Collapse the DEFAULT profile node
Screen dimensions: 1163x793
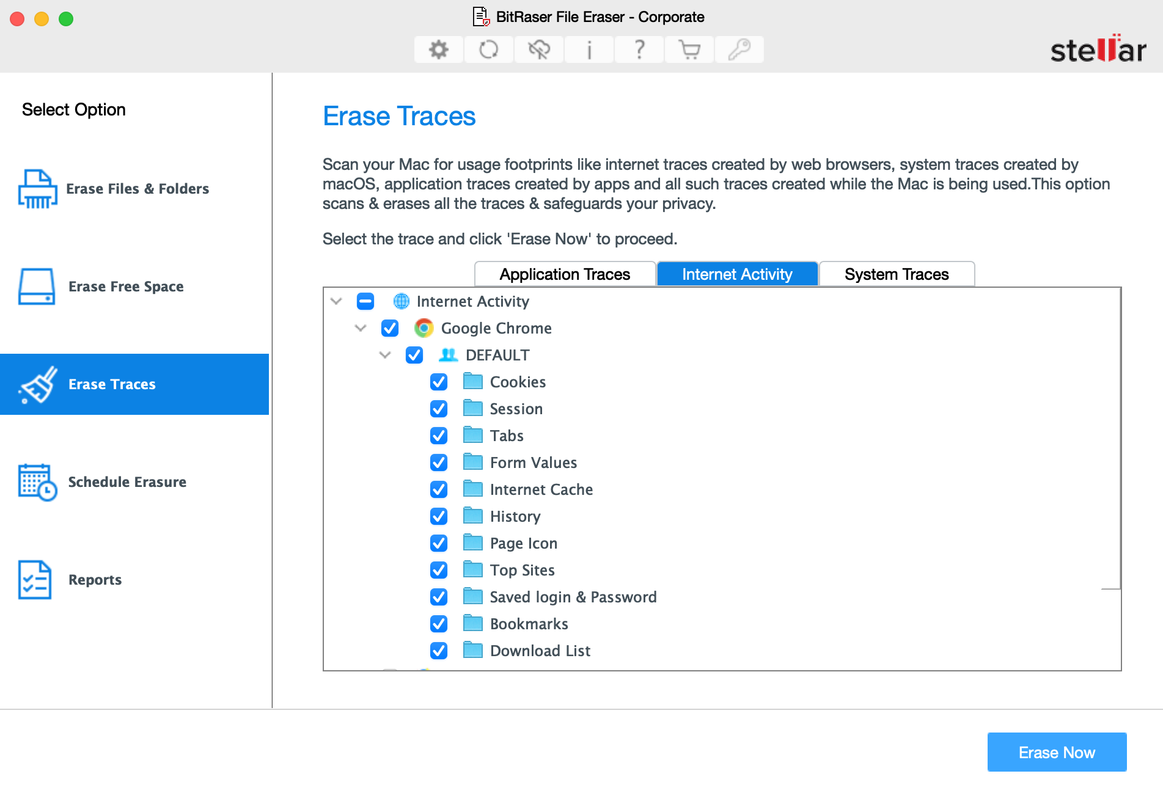(385, 355)
